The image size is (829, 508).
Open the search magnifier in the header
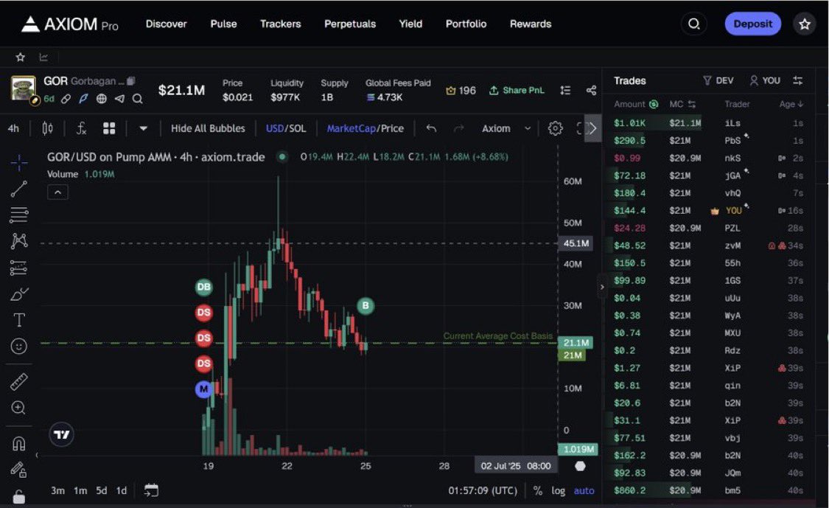[694, 24]
